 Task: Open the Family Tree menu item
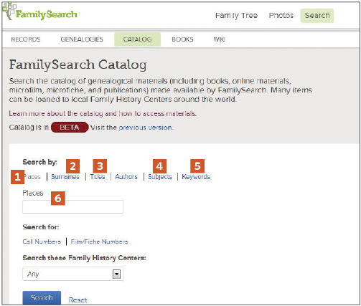(x=236, y=16)
